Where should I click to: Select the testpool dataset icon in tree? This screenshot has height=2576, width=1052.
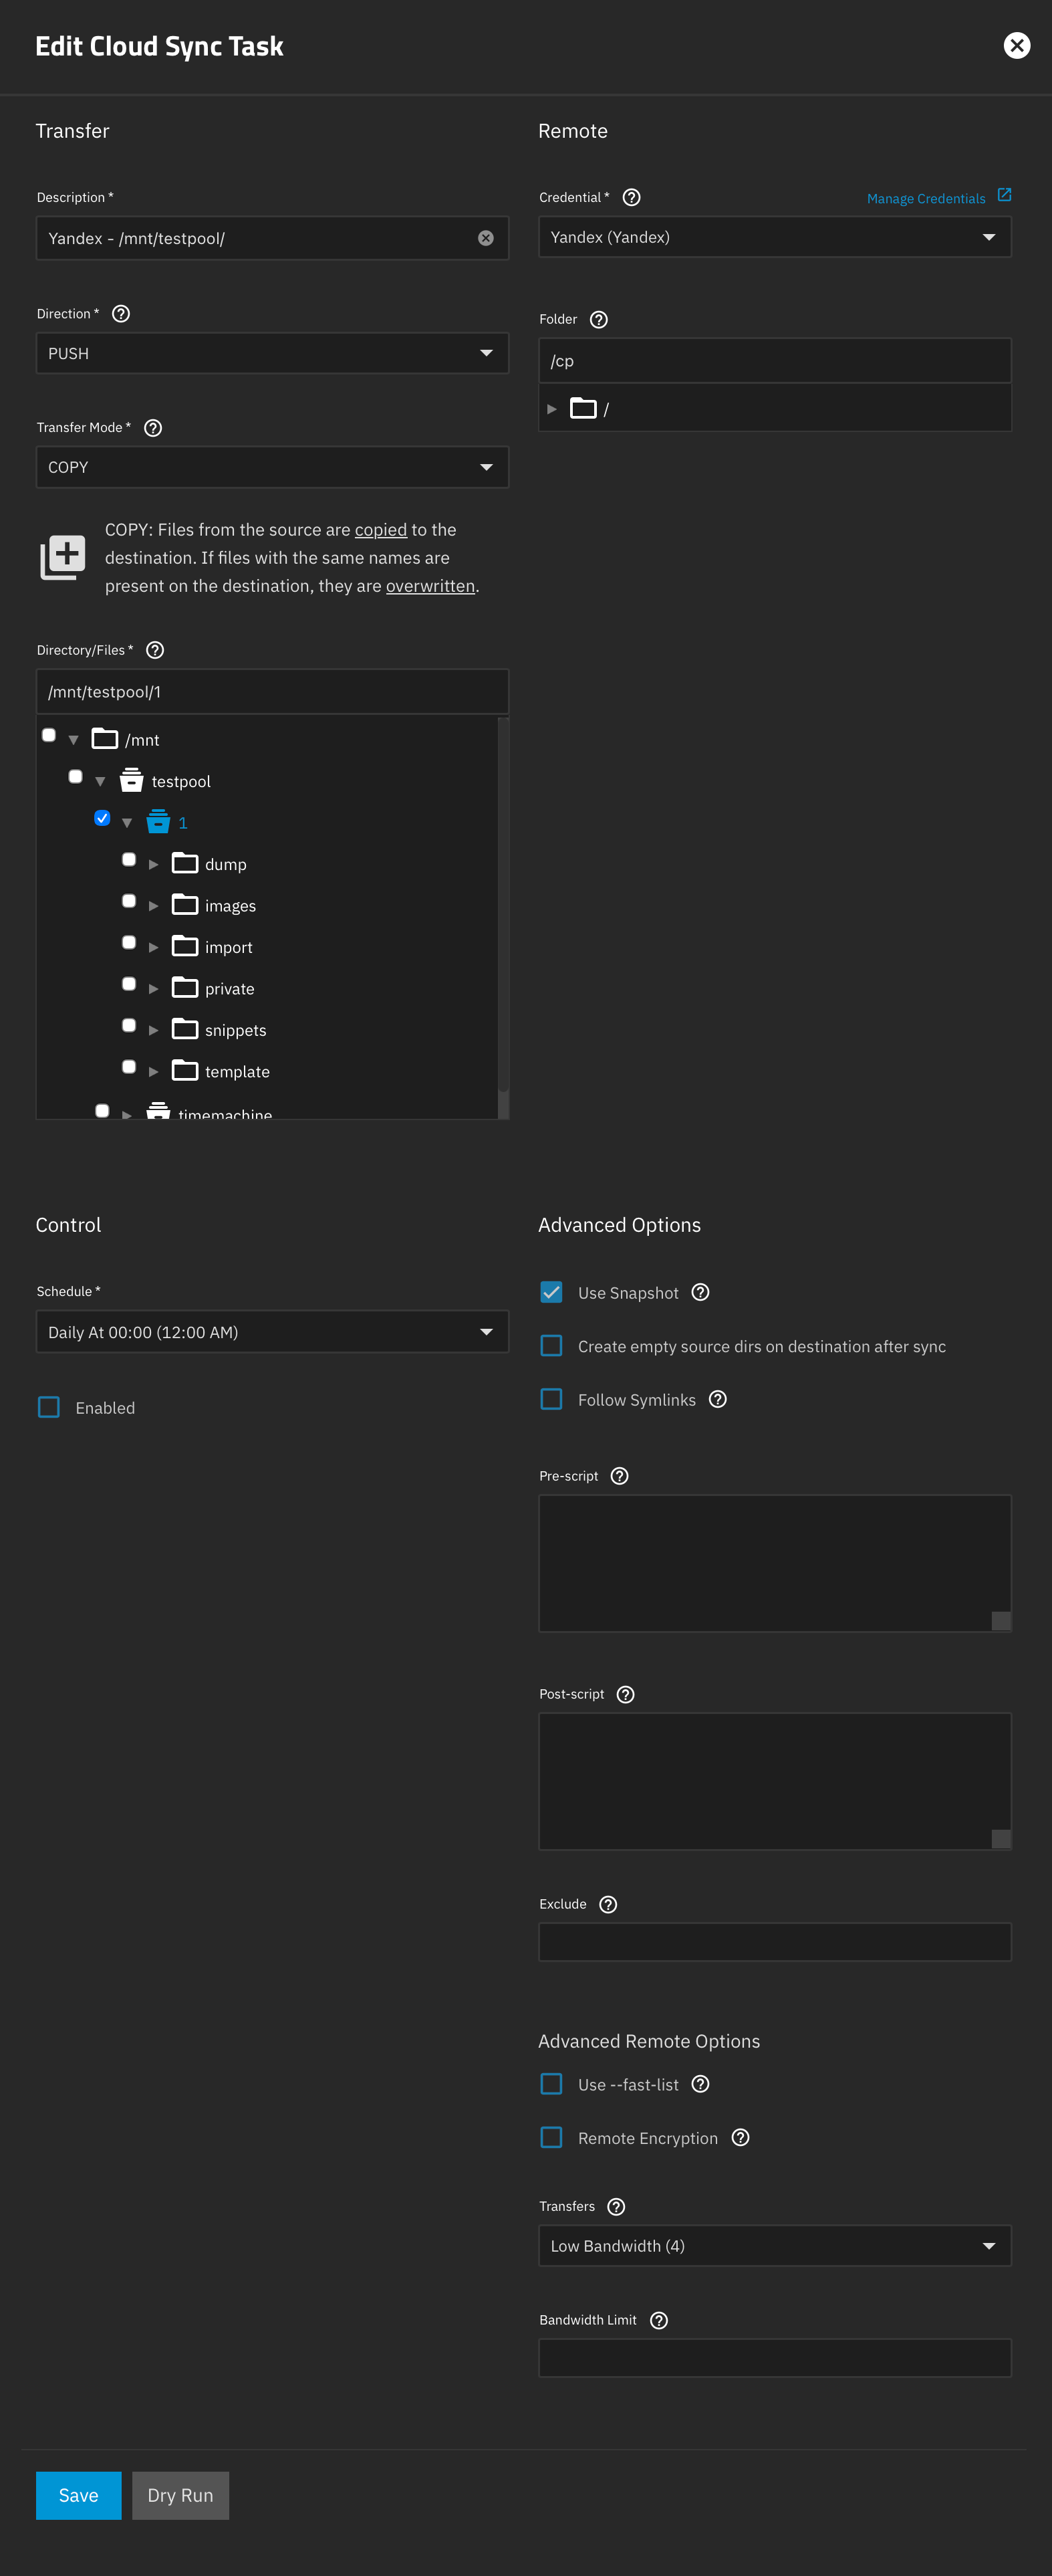coord(132,780)
